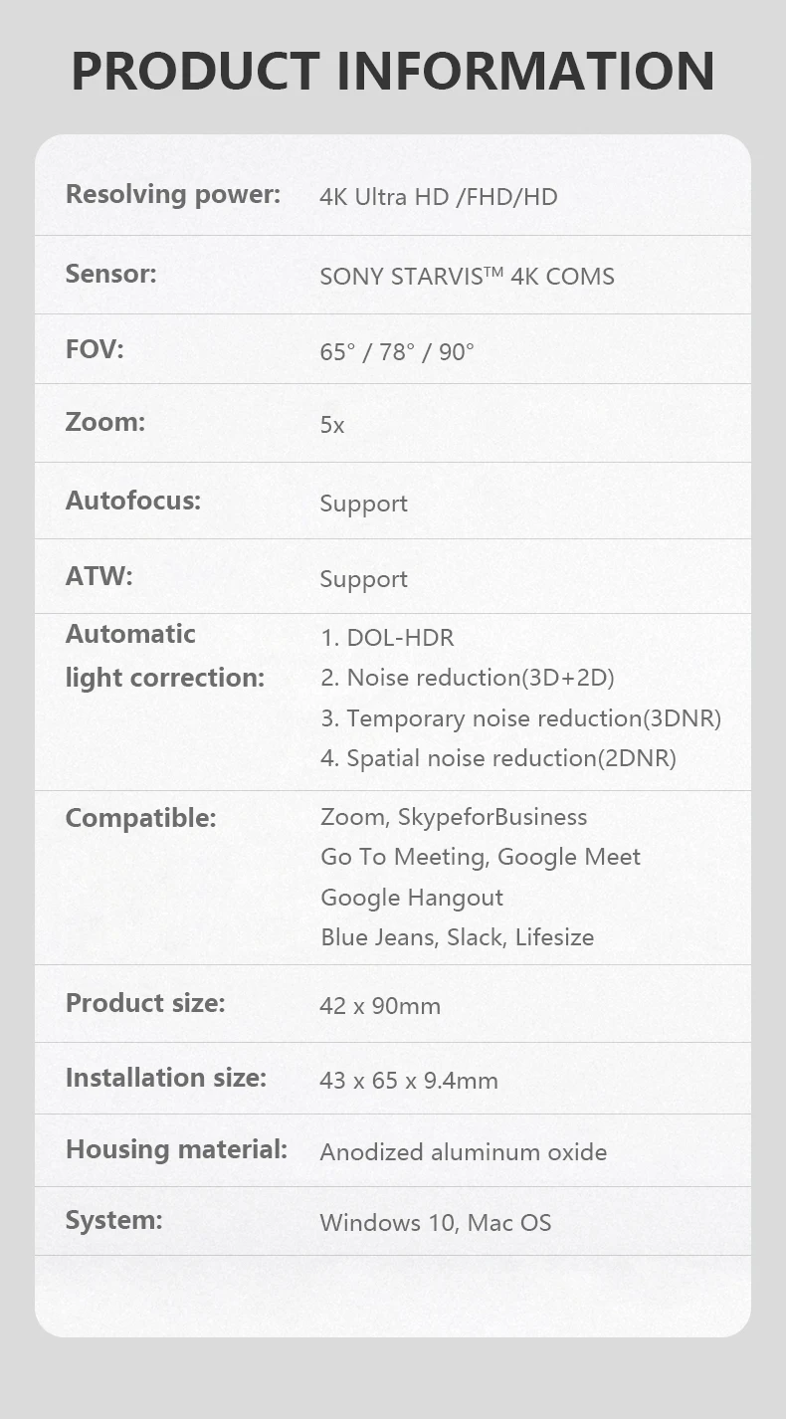Click the 43 x 65 x 9.4mm value
786x1419 pixels.
click(x=409, y=1081)
